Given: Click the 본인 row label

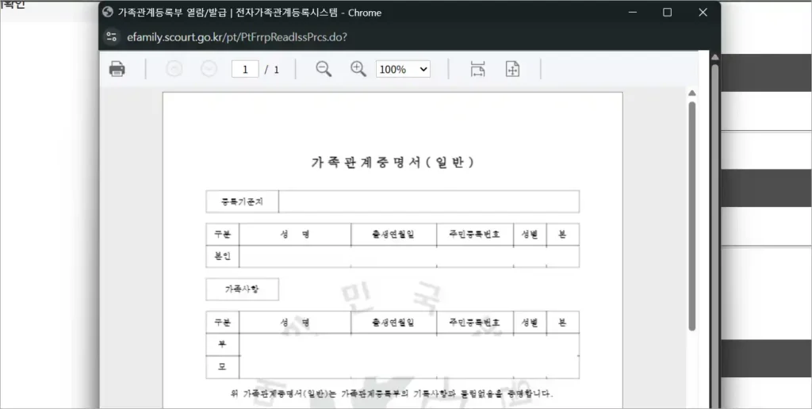Looking at the screenshot, I should 223,256.
